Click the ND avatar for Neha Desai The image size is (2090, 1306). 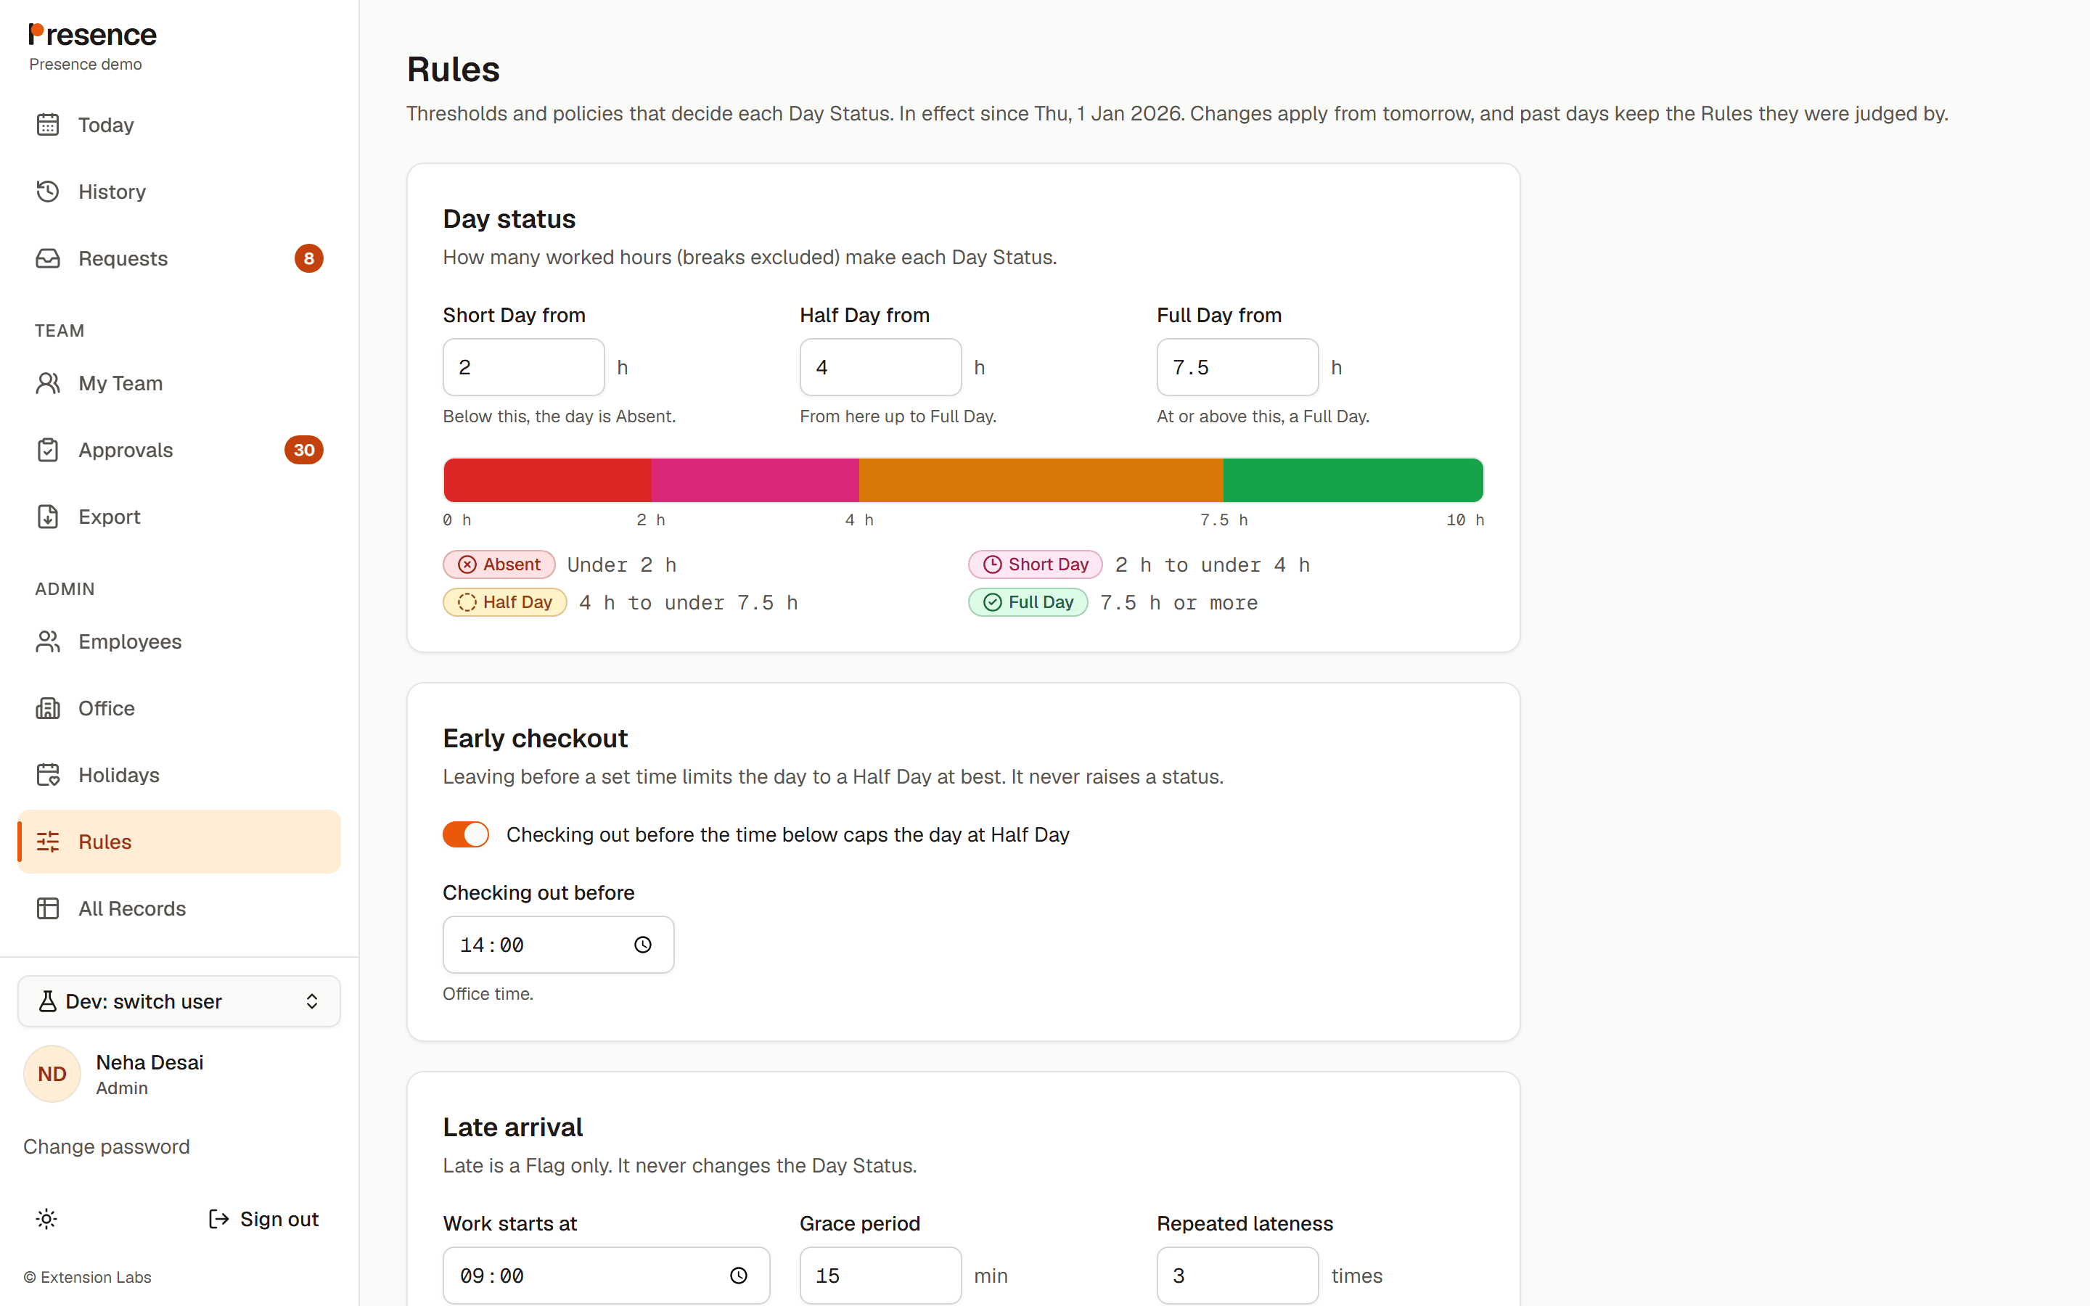[x=52, y=1074]
